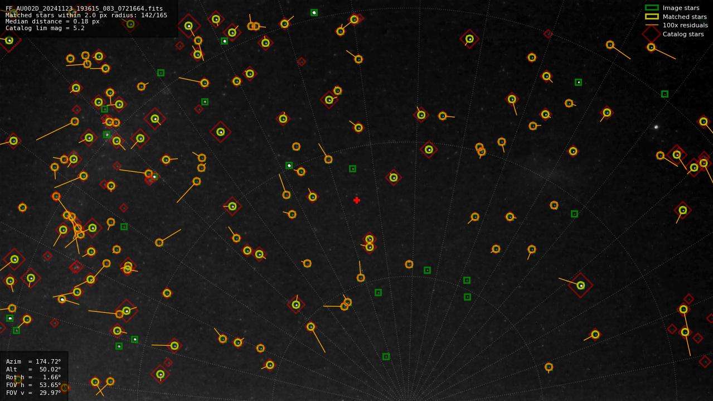Click the 'Azim = 174.72°' value

[33, 361]
